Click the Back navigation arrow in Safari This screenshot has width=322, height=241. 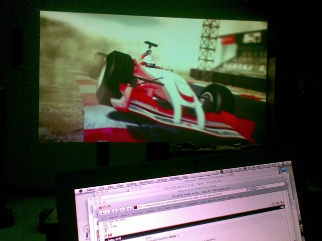(102, 212)
